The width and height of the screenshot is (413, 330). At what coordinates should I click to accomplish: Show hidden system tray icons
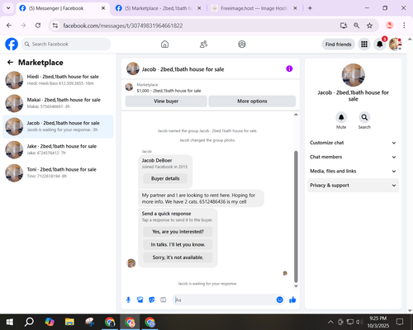[330, 322]
